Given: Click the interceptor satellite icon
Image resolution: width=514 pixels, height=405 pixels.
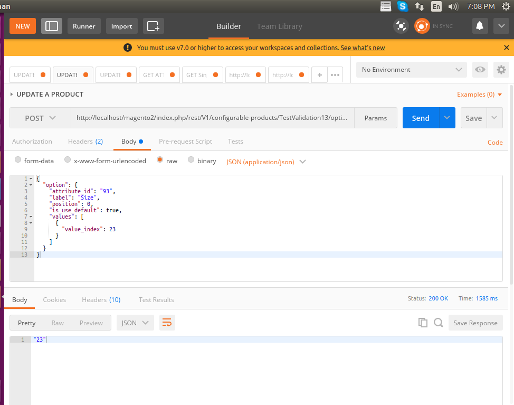Looking at the screenshot, I should click(401, 26).
